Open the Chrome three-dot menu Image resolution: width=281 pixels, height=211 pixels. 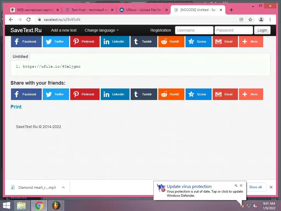pos(270,20)
